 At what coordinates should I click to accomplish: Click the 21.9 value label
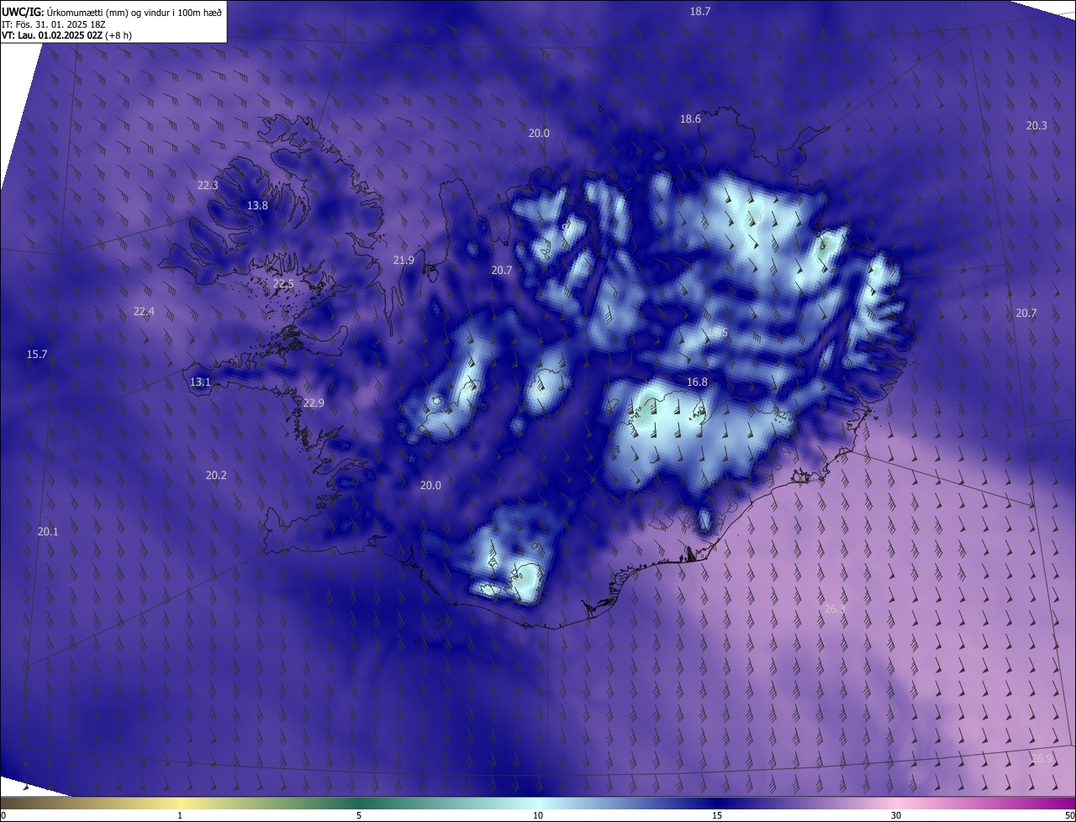click(x=403, y=261)
